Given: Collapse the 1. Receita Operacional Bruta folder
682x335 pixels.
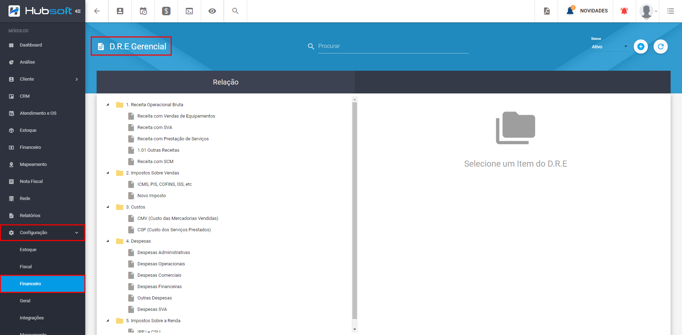Looking at the screenshot, I should pos(108,105).
